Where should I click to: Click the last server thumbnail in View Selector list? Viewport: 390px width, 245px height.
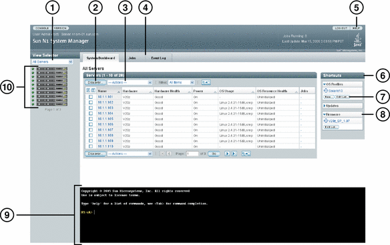click(x=52, y=104)
